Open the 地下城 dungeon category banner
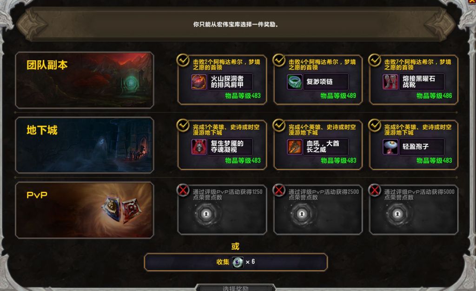Viewport: 476px width, 291px height. pos(85,145)
